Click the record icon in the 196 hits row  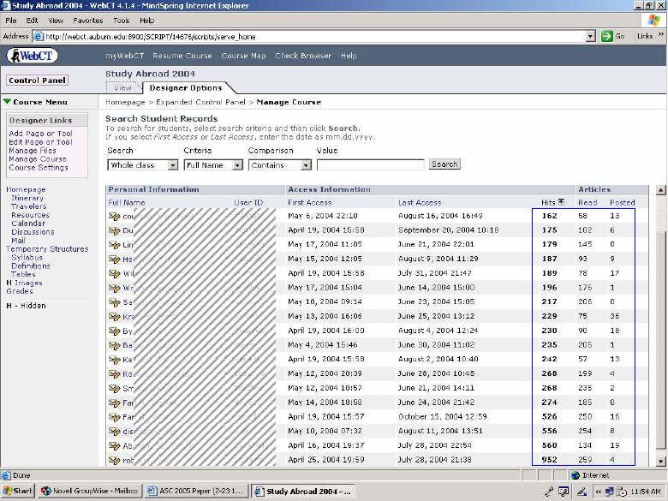point(114,288)
